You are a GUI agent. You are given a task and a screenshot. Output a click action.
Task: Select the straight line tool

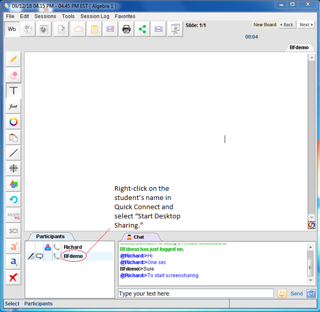coord(13,152)
